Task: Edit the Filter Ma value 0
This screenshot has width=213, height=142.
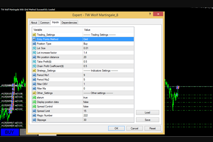Action: (x=108, y=89)
